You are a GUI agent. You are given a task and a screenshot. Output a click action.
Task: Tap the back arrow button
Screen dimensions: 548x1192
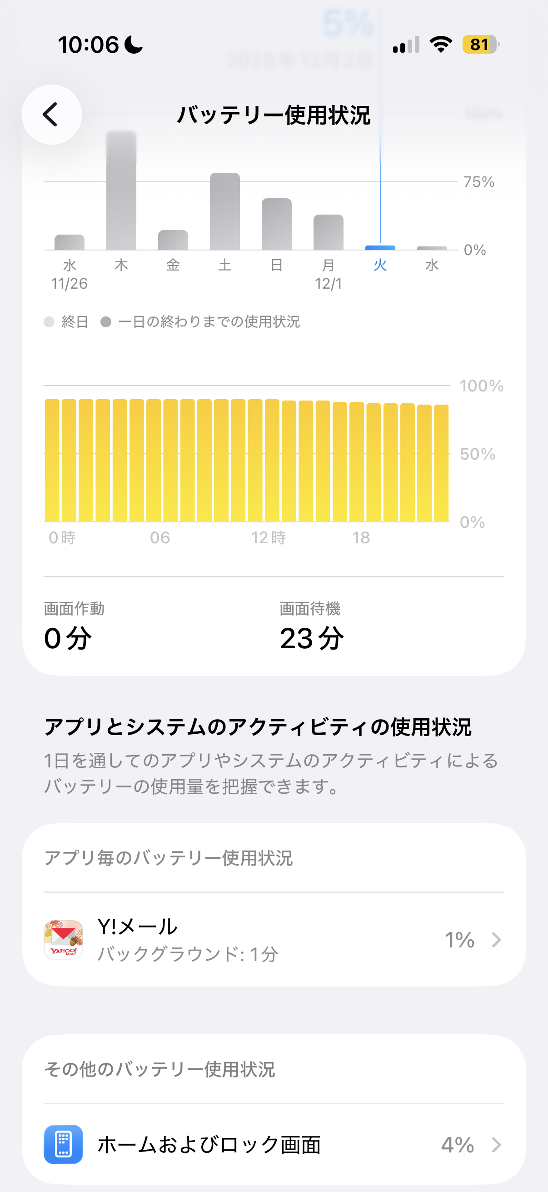coord(51,114)
